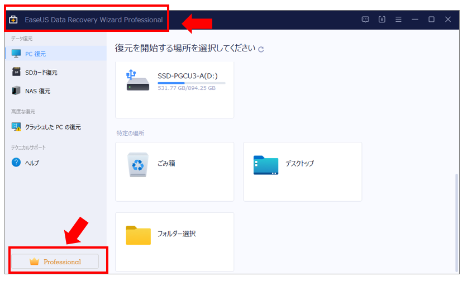Choose the フォルダー選択 card

(x=174, y=242)
